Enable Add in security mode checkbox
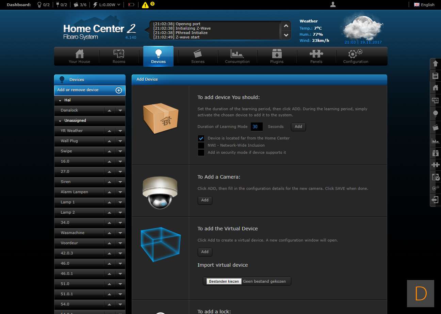This screenshot has height=314, width=441. click(x=201, y=153)
